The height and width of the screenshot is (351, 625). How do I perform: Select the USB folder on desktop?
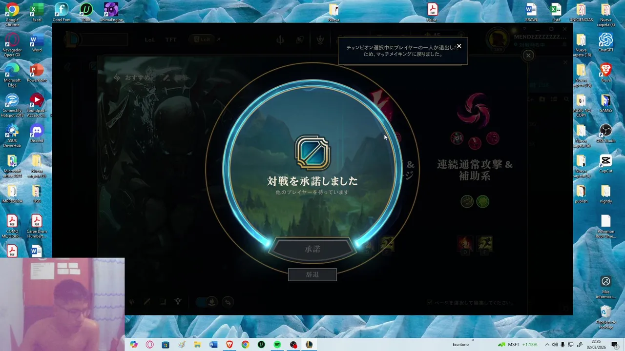(37, 194)
